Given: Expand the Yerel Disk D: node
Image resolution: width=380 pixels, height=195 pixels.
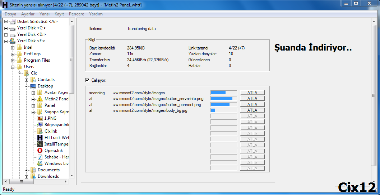Looking at the screenshot, I should pos(6,35).
